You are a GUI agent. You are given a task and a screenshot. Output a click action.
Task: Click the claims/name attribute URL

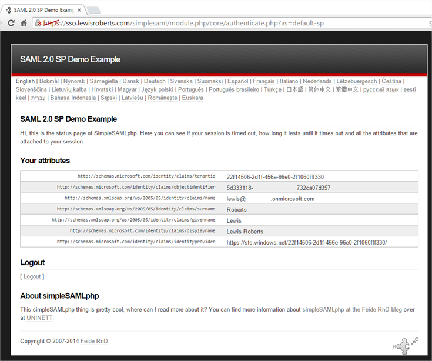[x=140, y=198]
